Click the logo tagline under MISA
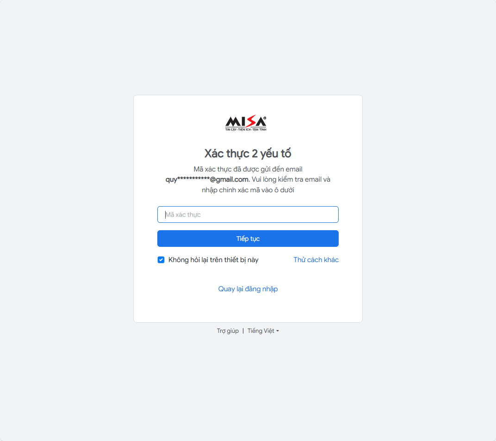The image size is (496, 441). [x=246, y=130]
